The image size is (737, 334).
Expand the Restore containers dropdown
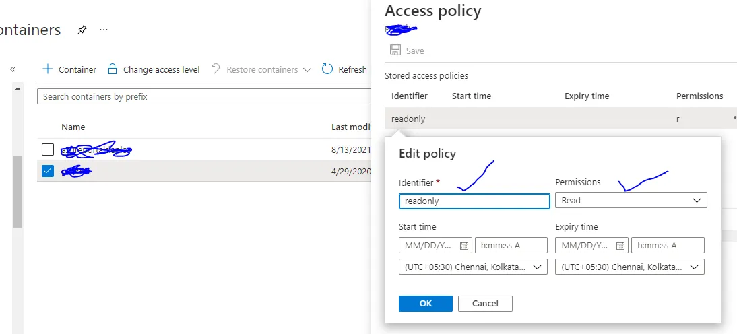(x=307, y=69)
